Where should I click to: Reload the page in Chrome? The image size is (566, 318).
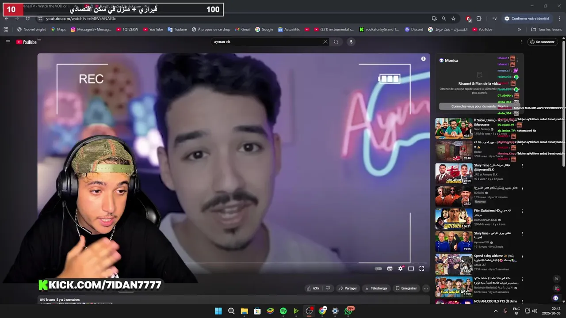point(27,19)
